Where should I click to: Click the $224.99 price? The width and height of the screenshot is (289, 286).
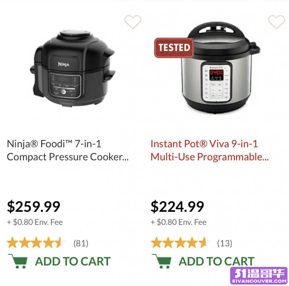click(177, 207)
